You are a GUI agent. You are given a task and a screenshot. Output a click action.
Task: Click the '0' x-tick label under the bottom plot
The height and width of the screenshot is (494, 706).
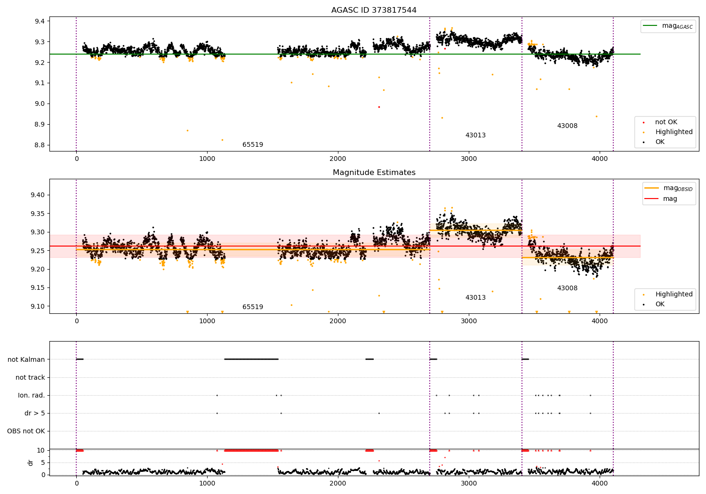coord(76,483)
